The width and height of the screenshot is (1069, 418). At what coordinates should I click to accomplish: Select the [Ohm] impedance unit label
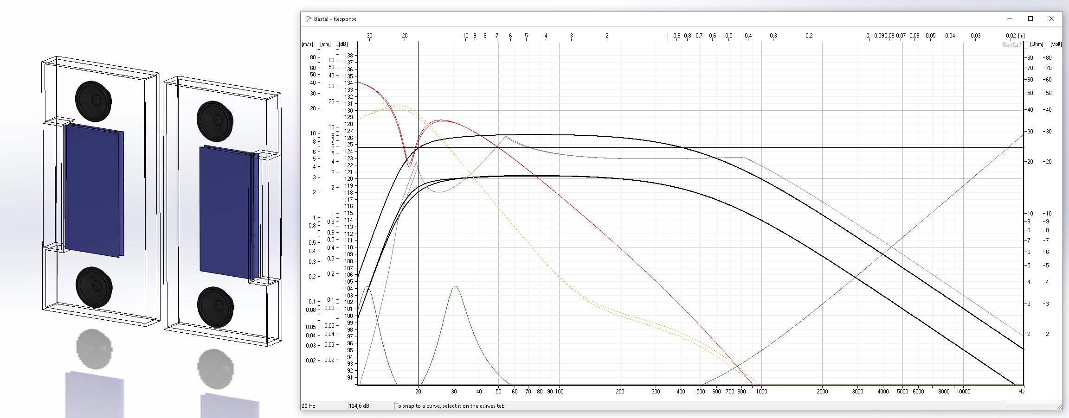[1037, 44]
